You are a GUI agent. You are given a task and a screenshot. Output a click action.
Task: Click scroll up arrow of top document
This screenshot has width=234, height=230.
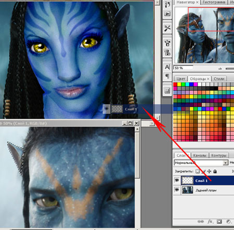point(157,3)
